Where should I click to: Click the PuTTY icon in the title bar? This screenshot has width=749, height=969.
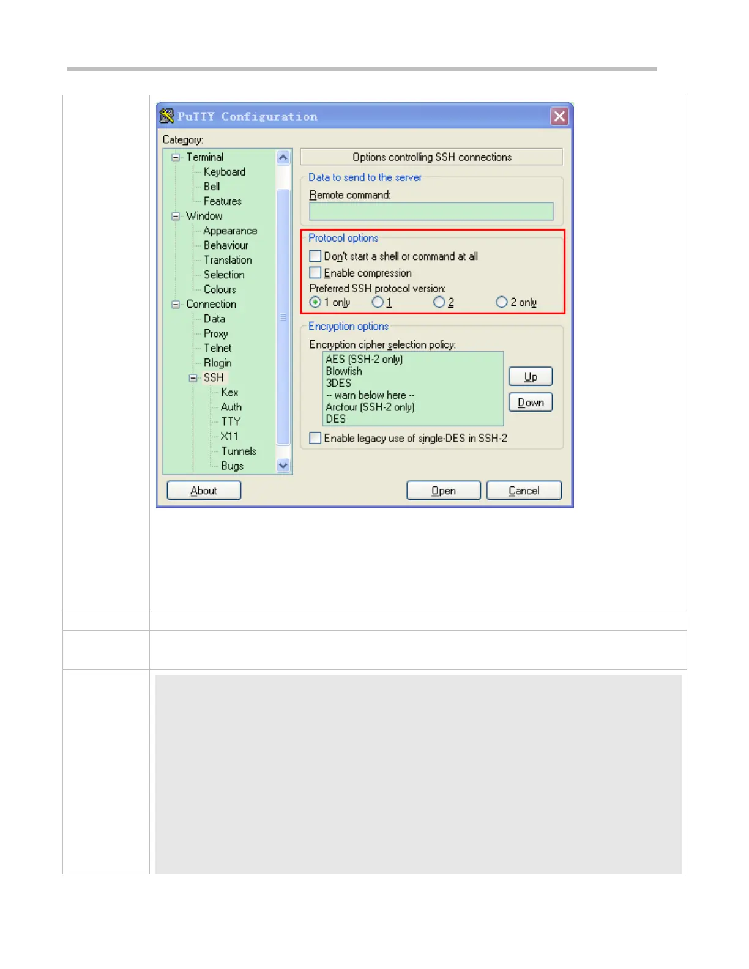click(166, 116)
